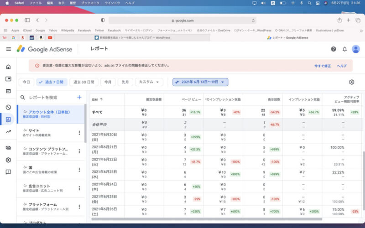Go back in Safari
Screen dimensions: 365x228
point(37,20)
